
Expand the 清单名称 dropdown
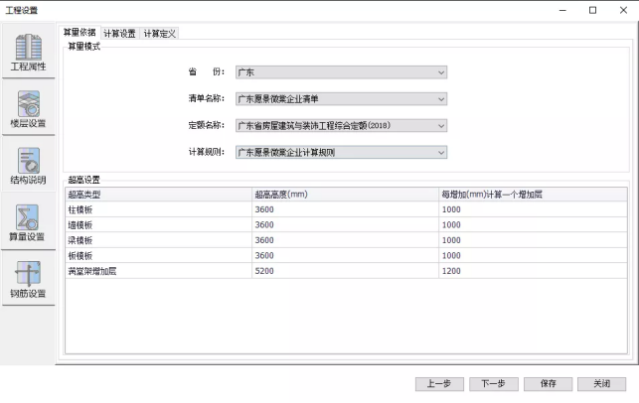point(341,99)
